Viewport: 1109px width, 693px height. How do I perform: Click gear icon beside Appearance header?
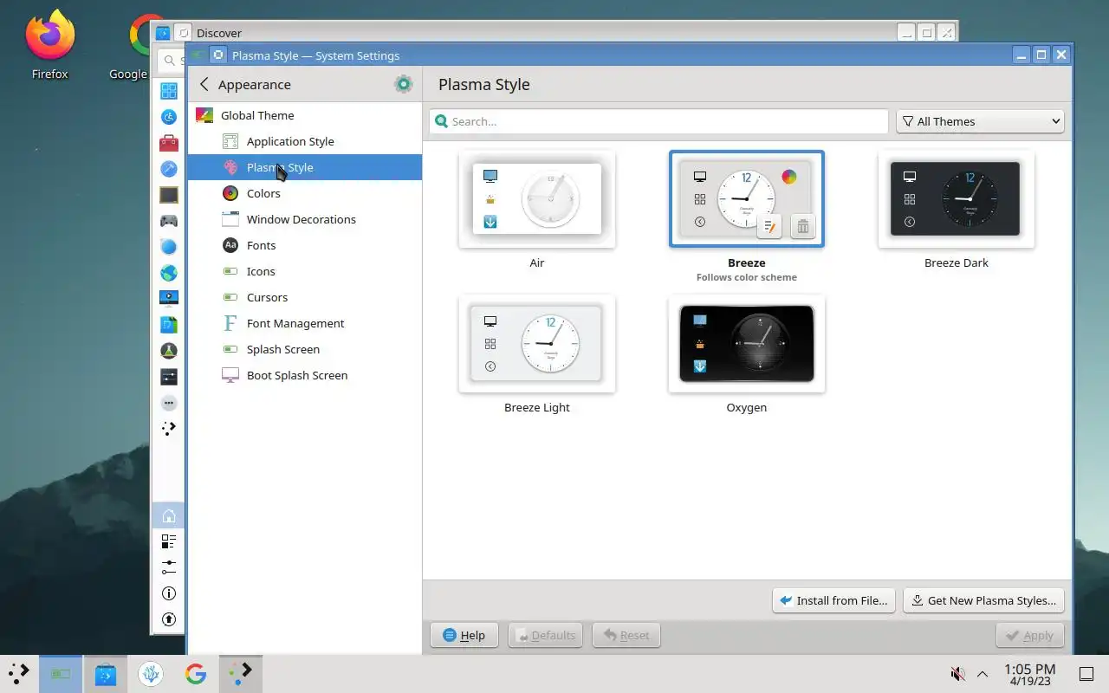403,84
